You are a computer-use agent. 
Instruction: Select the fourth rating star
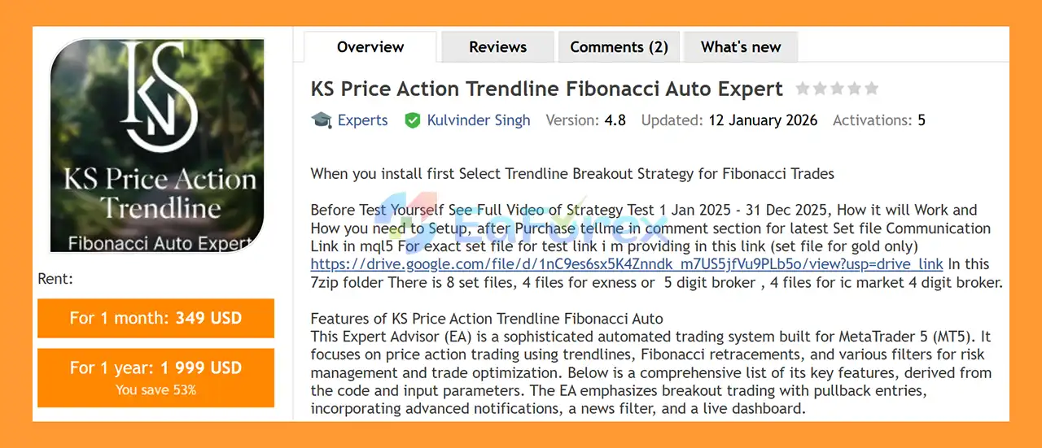tap(854, 89)
